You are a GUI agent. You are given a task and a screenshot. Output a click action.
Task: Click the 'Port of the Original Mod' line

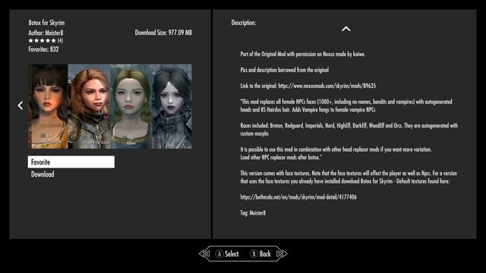coord(303,54)
